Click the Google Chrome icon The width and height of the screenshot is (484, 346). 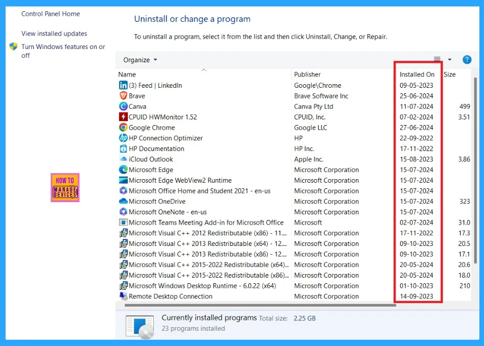click(123, 127)
